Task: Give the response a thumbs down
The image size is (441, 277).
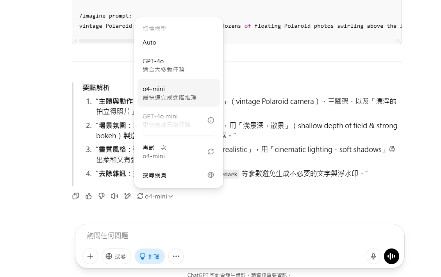Action: 102,196
